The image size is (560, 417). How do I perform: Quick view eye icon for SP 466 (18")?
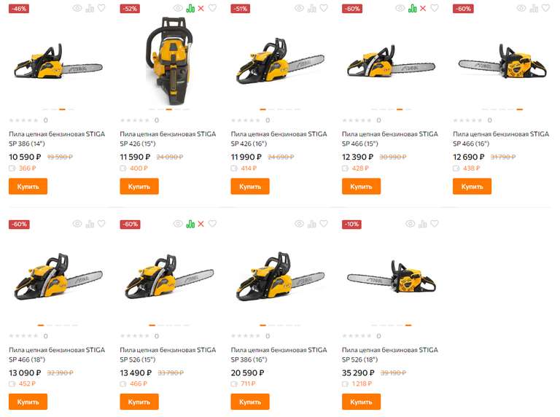point(77,224)
